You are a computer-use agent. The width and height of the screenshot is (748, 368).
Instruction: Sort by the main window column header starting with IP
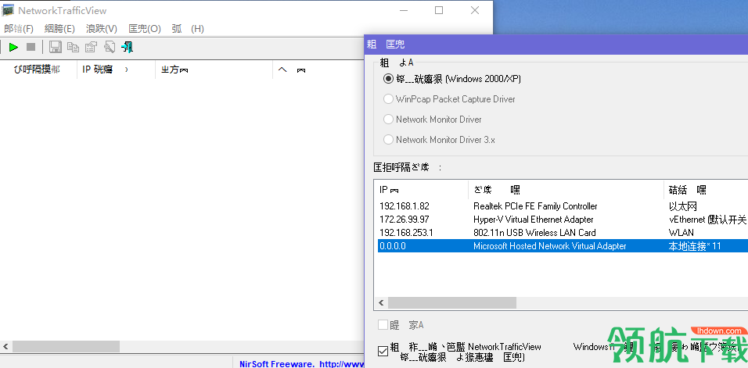pos(117,70)
